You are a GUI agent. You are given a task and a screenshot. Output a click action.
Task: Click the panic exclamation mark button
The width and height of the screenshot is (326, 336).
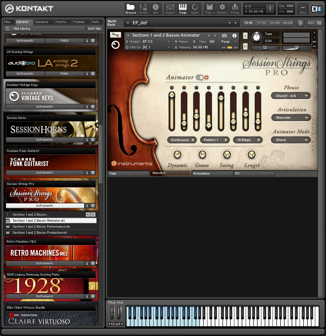270,9
